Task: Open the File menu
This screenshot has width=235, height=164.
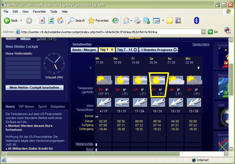Action: click(x=6, y=12)
